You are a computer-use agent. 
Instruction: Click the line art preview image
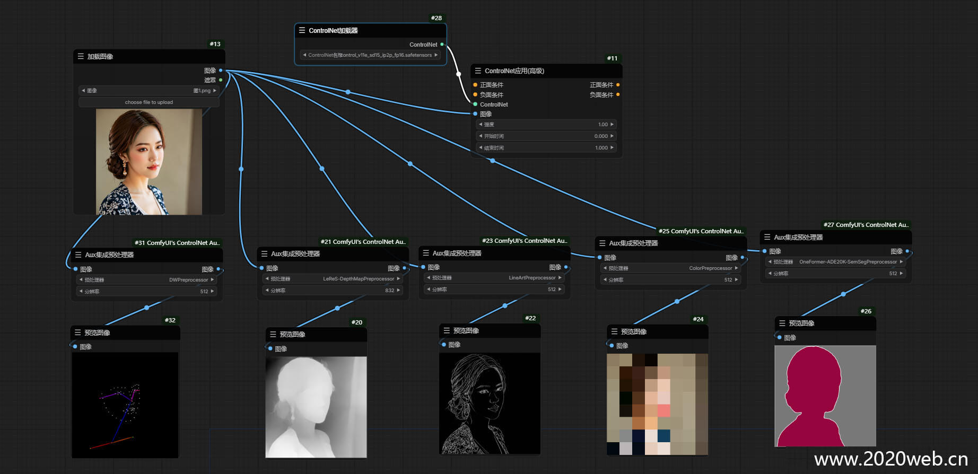[490, 403]
